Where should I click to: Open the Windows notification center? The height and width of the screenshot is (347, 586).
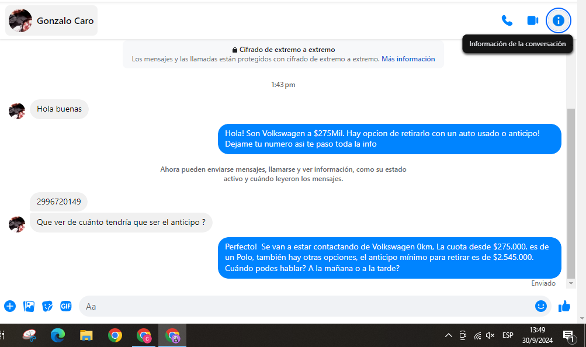point(568,335)
